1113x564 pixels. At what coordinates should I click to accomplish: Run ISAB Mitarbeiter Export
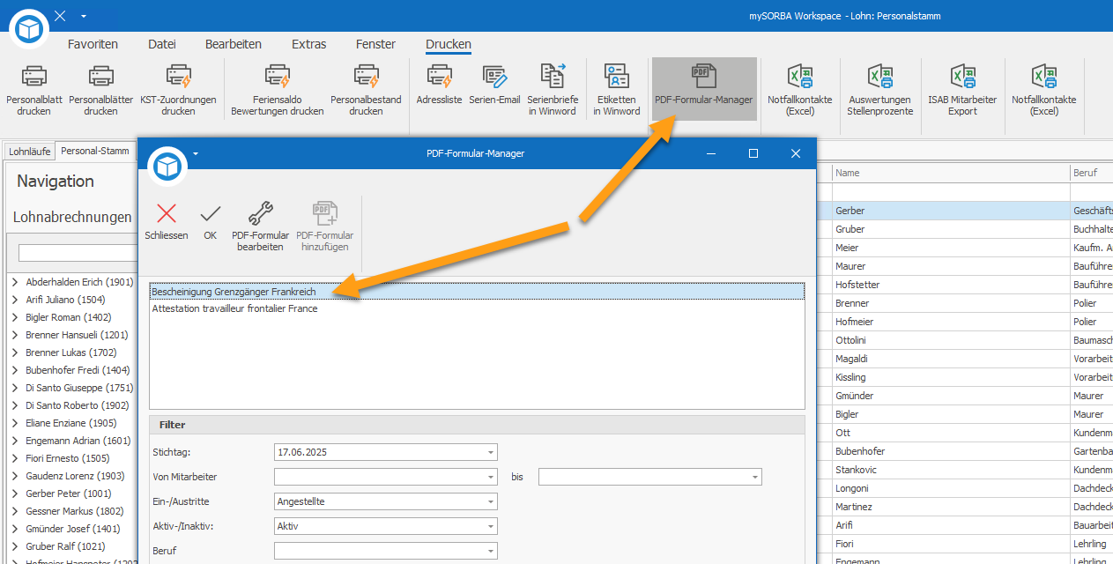962,89
